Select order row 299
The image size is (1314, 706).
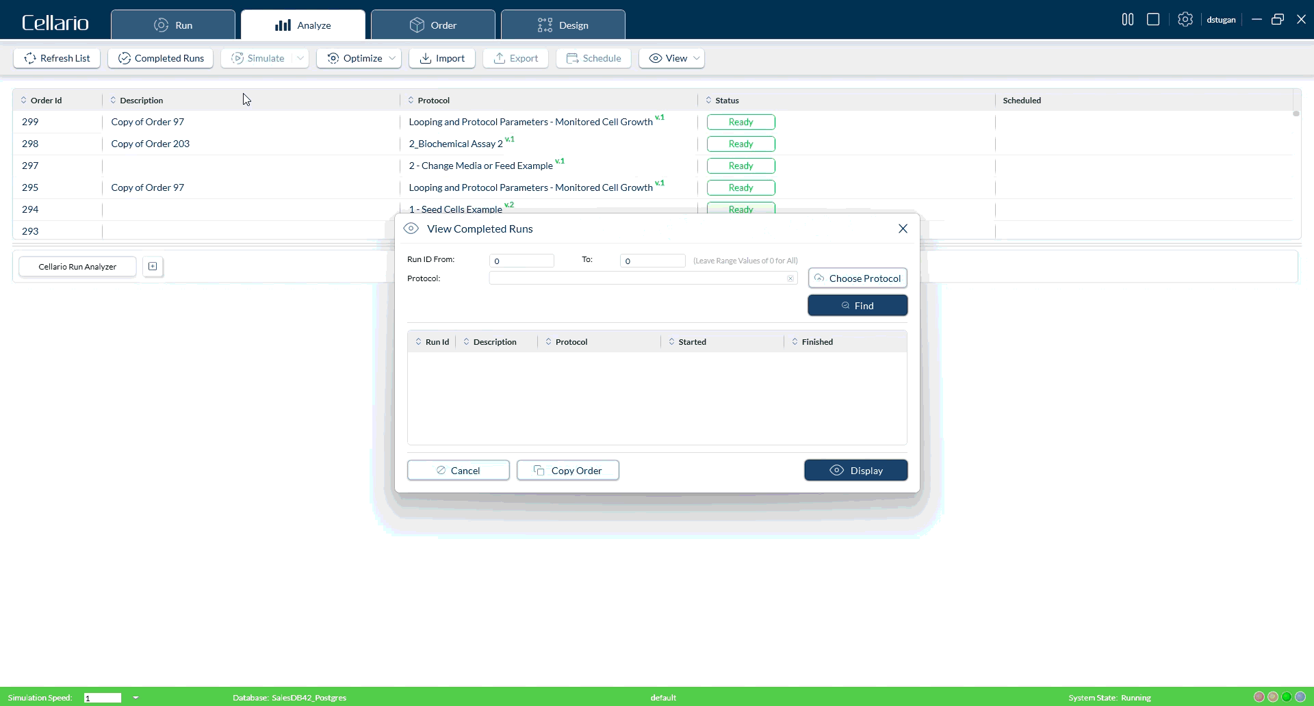653,122
